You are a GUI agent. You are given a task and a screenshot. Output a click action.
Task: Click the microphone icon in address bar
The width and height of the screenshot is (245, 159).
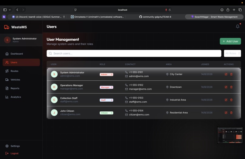pyautogui.click(x=166, y=10)
